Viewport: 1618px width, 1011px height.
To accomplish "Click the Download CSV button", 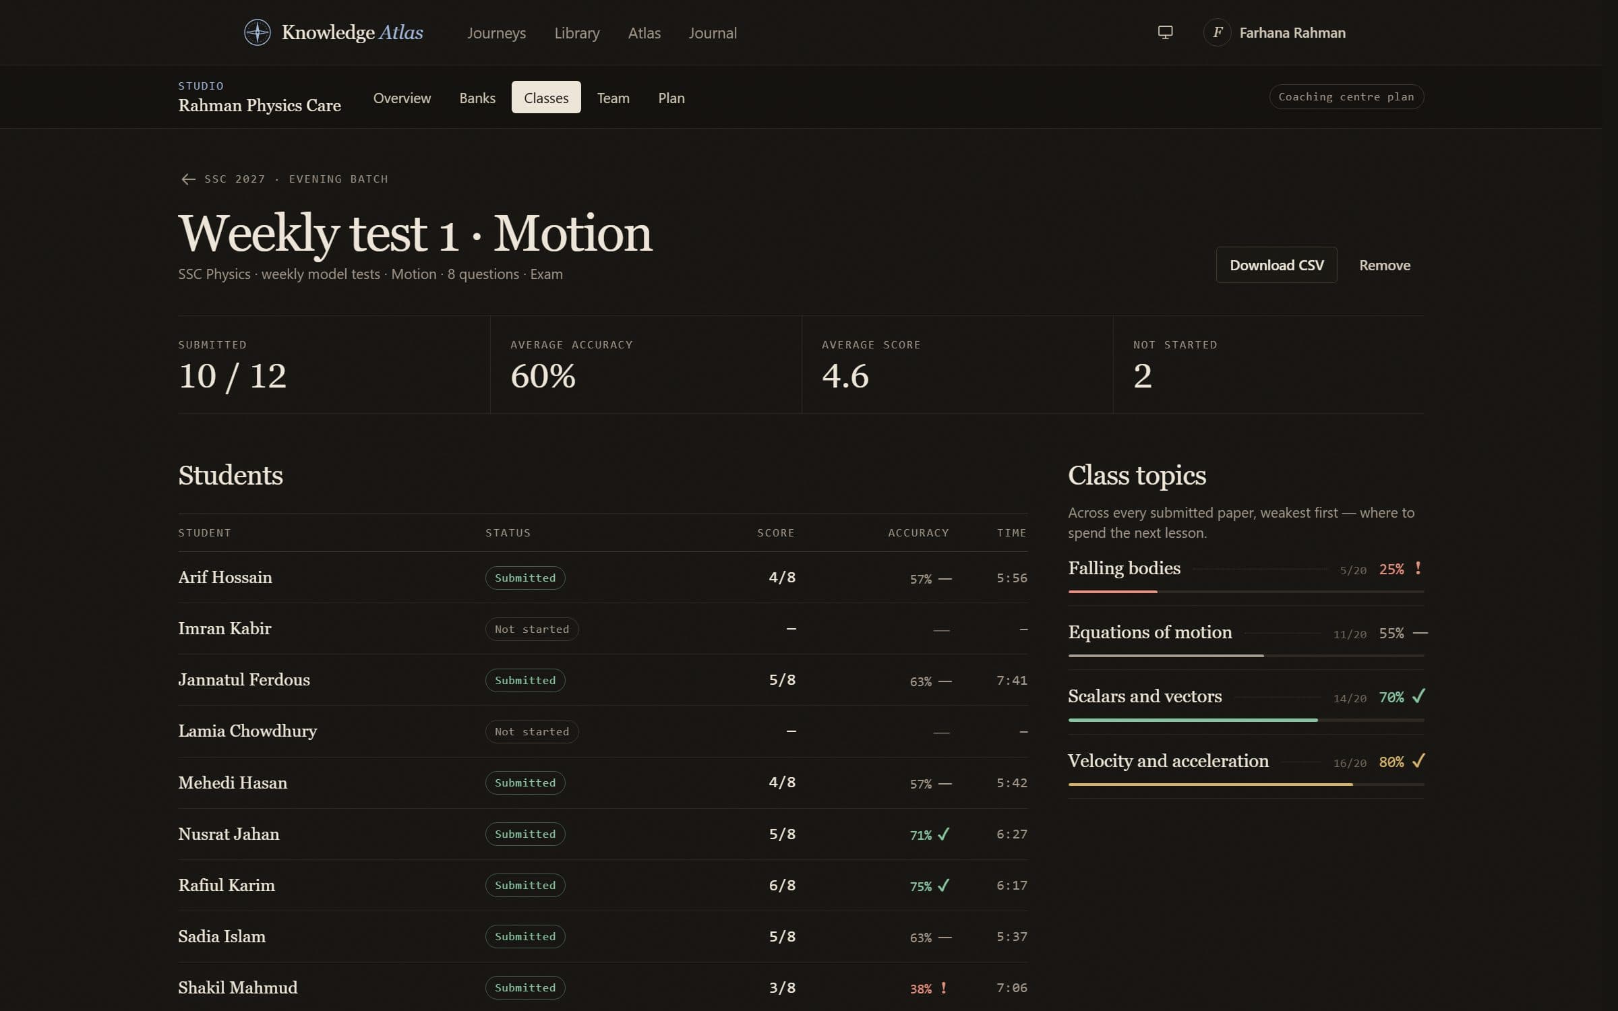I will coord(1276,265).
